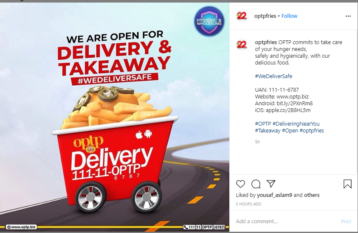Viewport: 358px width, 233px height.
Task: View yousaf_aslam9 profile from likes
Action: coord(274,195)
